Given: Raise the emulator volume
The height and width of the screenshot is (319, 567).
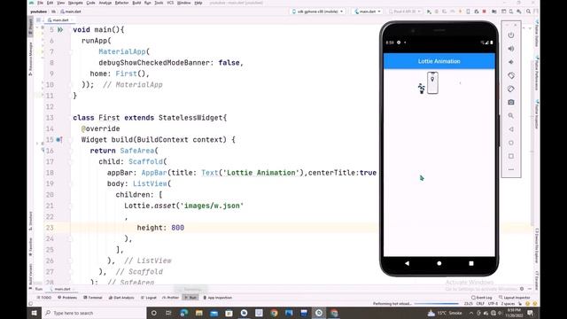Looking at the screenshot, I should tap(511, 49).
